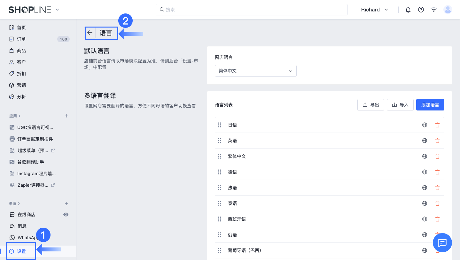Expand the Richard account dropdown

pyautogui.click(x=374, y=10)
